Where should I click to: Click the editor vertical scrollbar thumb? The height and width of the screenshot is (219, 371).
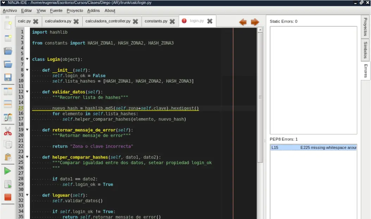tap(260, 98)
